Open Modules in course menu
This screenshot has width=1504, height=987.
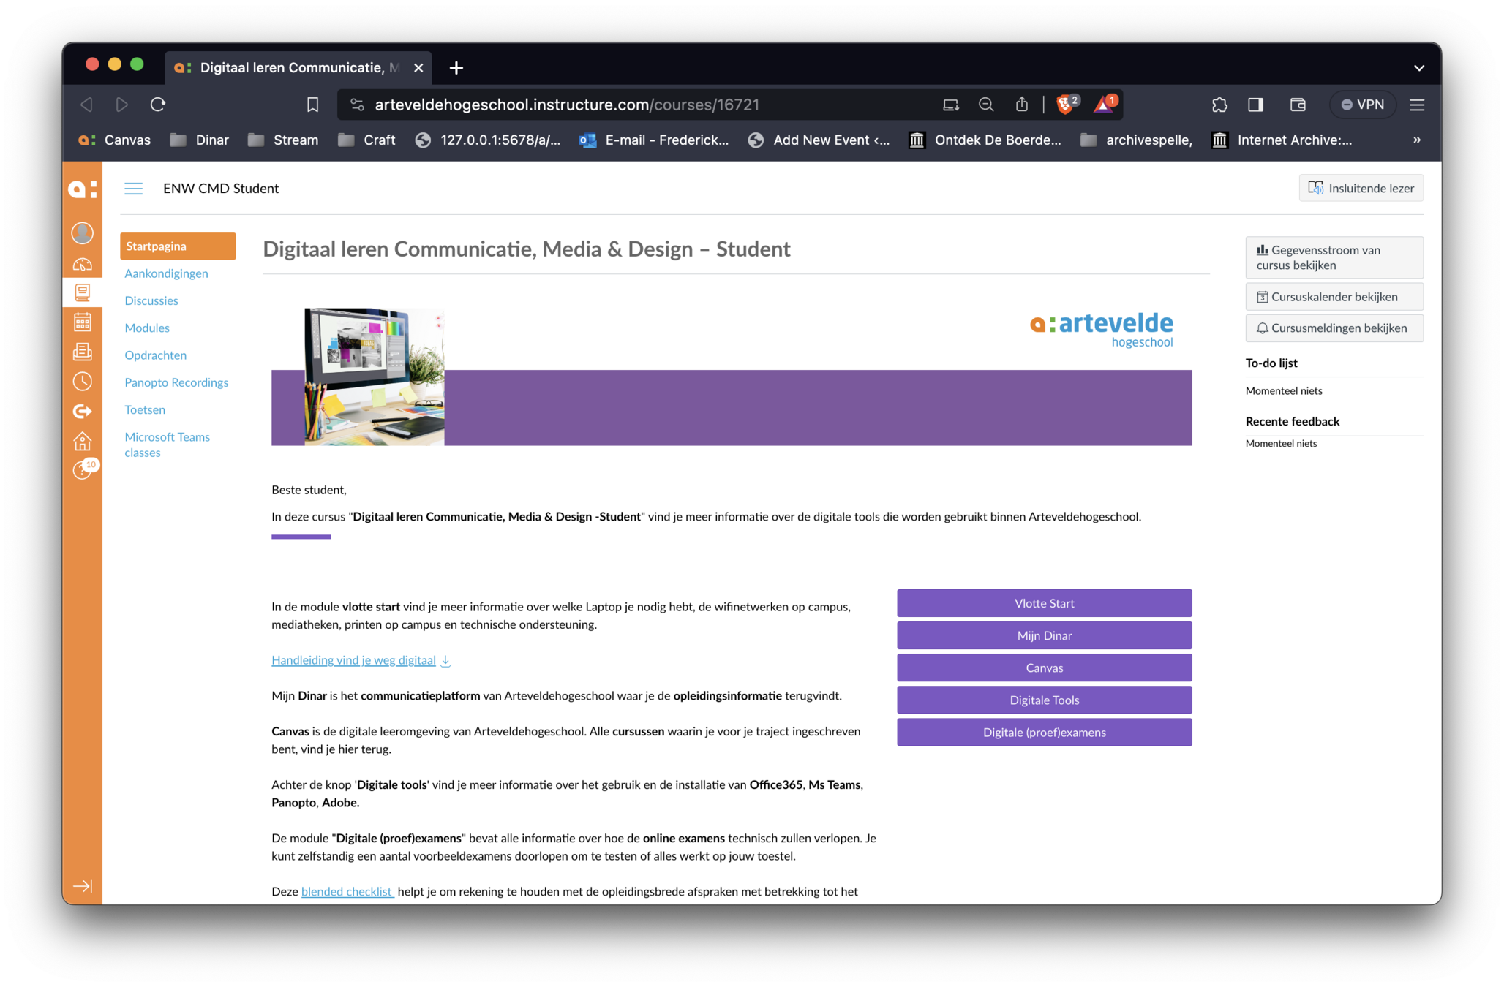(147, 328)
